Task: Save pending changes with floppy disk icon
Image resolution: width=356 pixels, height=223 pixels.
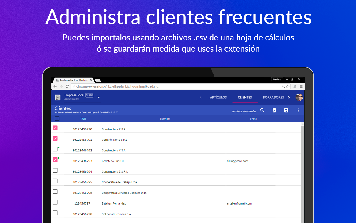Action: pos(286,110)
